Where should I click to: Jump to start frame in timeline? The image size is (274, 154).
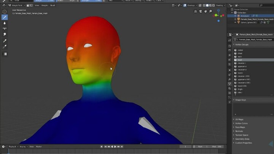tap(105, 147)
